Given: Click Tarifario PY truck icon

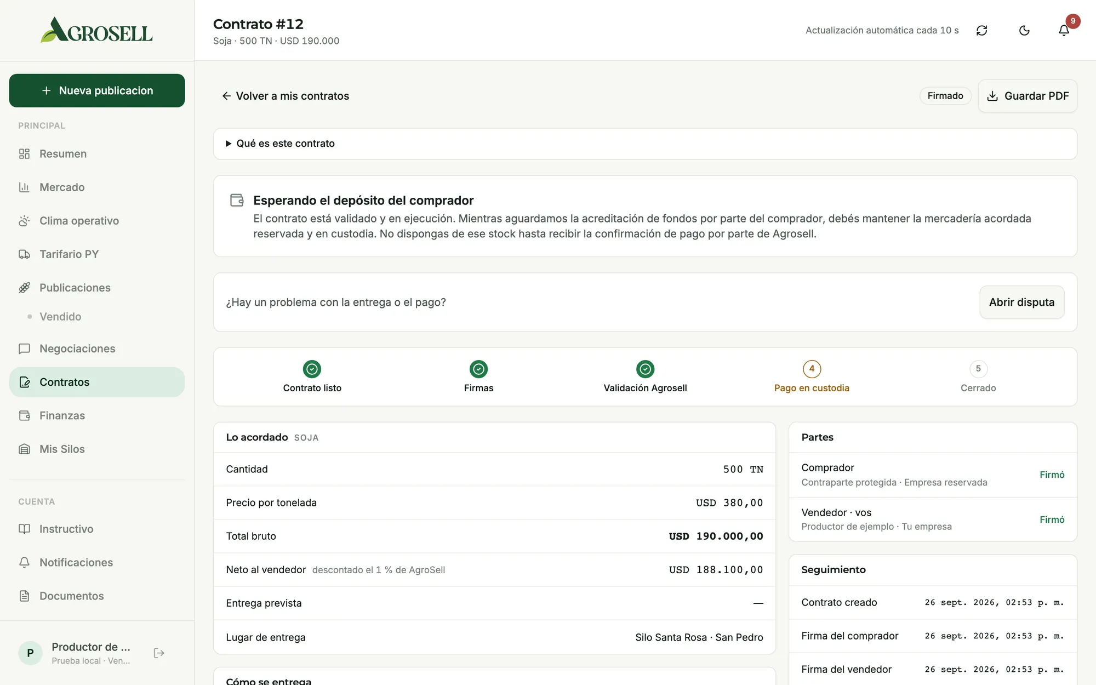Looking at the screenshot, I should click(24, 254).
